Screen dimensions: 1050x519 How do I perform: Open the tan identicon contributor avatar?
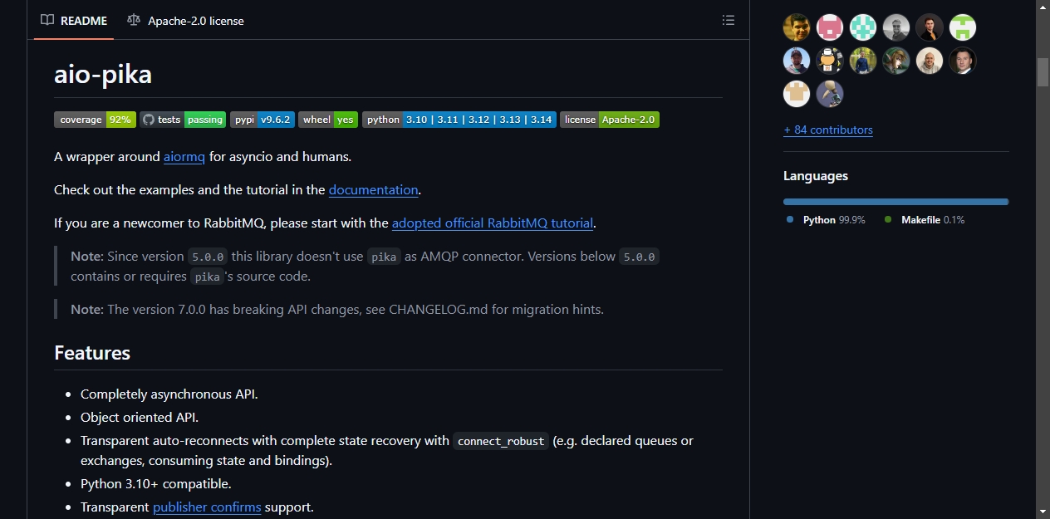pyautogui.click(x=797, y=94)
